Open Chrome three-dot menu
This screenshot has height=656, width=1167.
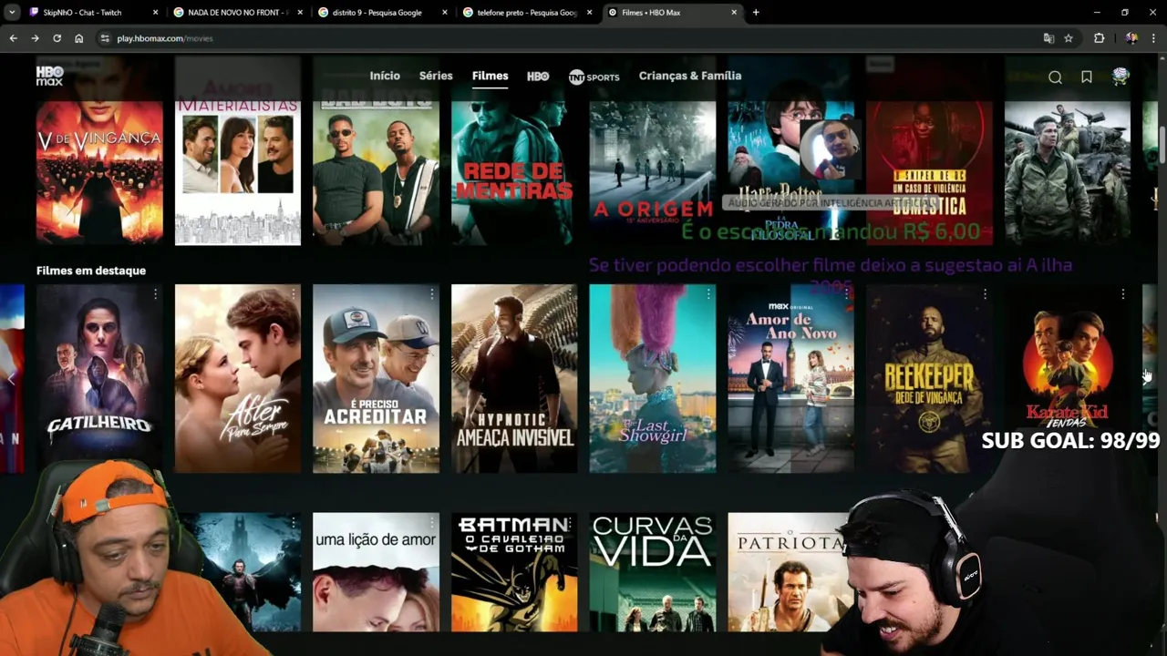coord(1153,38)
